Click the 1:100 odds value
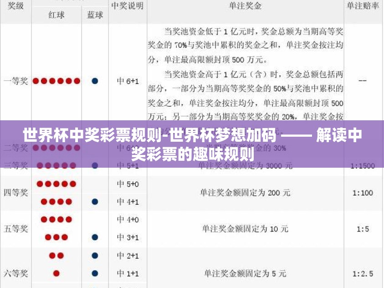Image resolution: width=384 pixels, height=288 pixels. click(x=363, y=193)
